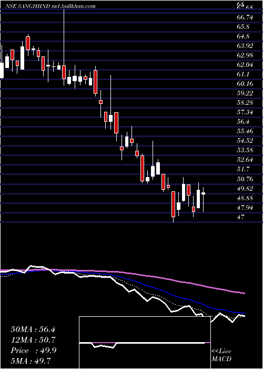Click the 60.16 price axis label
The image size is (263, 369).
coord(245,84)
